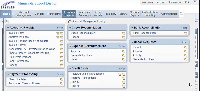Click the notes icon beside Approve Invoices

58,37
